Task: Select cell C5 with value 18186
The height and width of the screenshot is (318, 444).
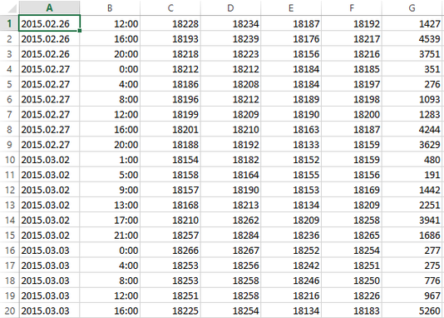Action: [x=170, y=84]
